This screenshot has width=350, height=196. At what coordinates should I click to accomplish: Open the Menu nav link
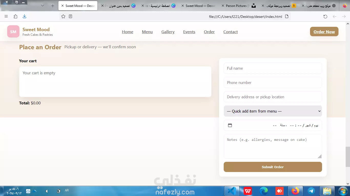click(x=147, y=32)
